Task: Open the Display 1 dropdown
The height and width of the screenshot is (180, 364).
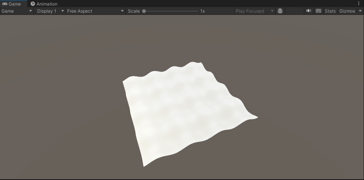Action: pos(50,11)
